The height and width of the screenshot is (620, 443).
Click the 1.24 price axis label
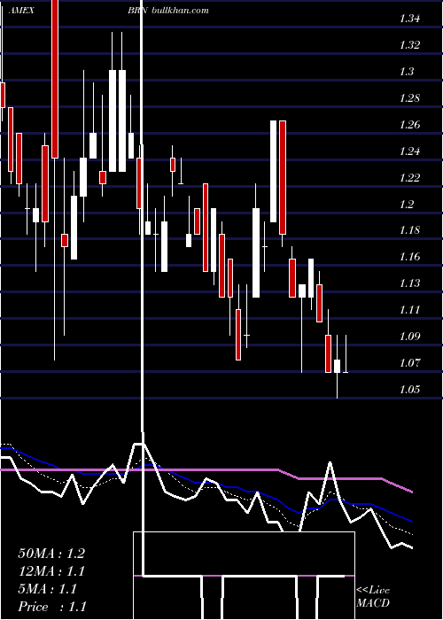point(409,151)
